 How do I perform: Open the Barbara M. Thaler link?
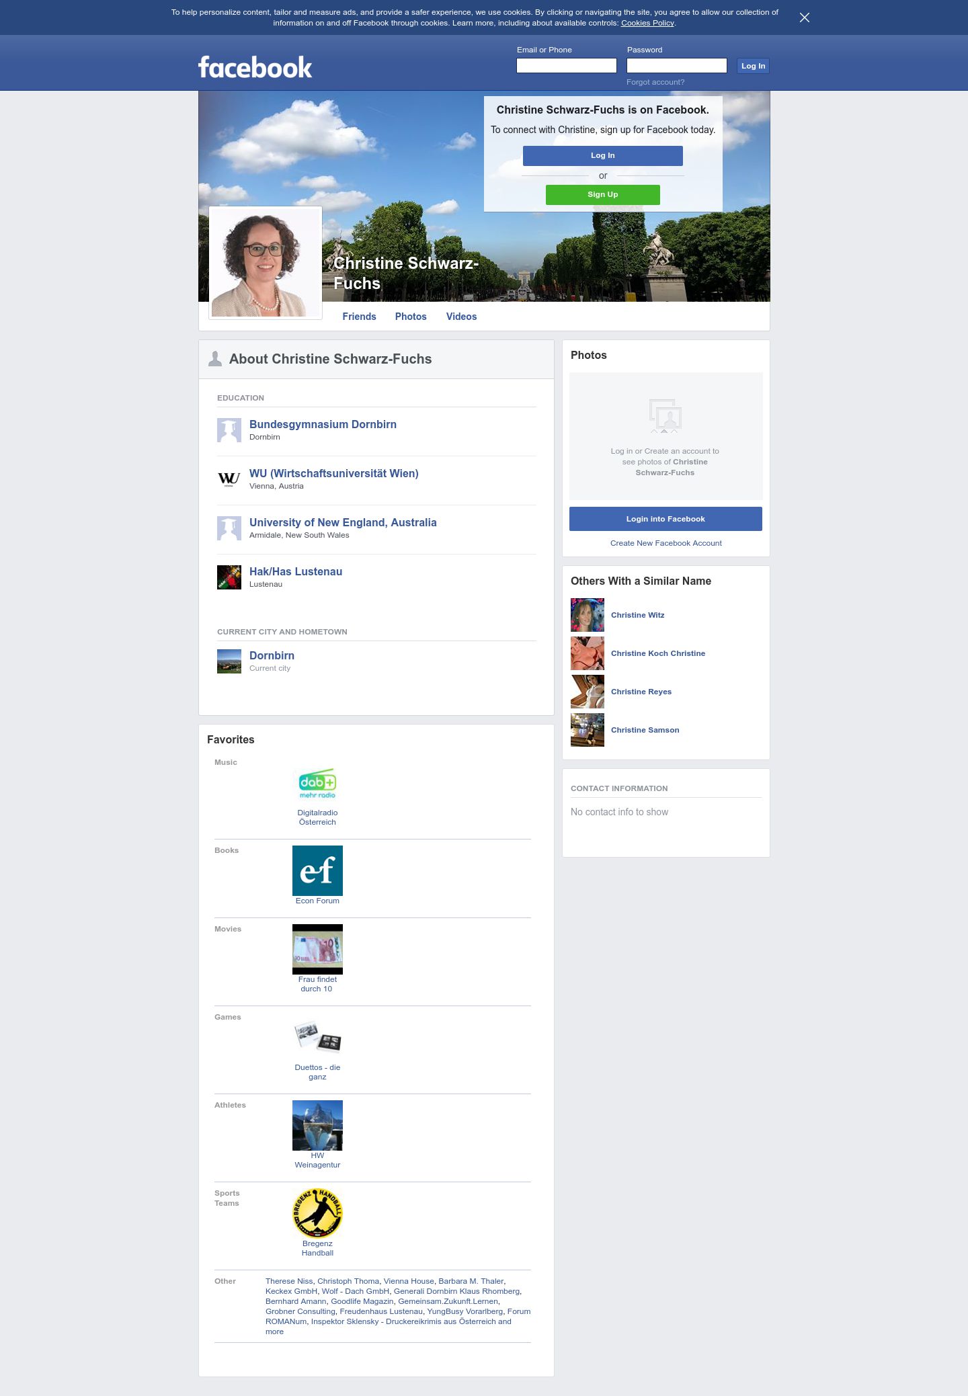471,1281
